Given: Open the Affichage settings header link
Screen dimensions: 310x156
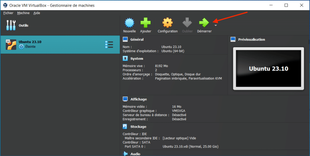Looking at the screenshot, I should [138, 99].
